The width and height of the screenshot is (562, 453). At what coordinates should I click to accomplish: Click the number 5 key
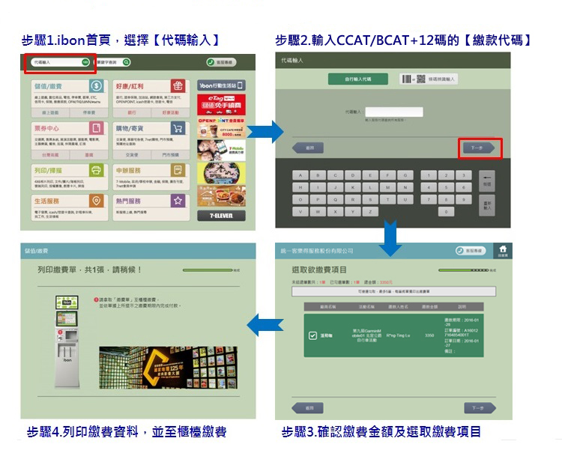point(447,187)
